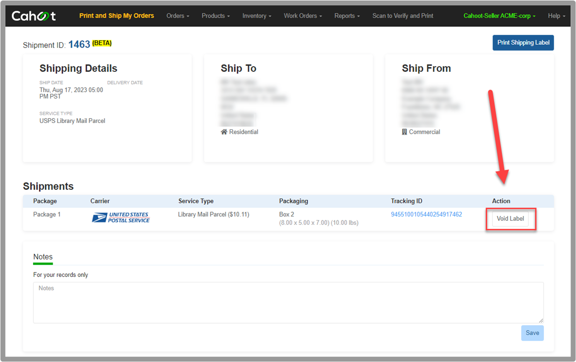Open tracking ID 9455100105440254917462 link

pos(426,214)
